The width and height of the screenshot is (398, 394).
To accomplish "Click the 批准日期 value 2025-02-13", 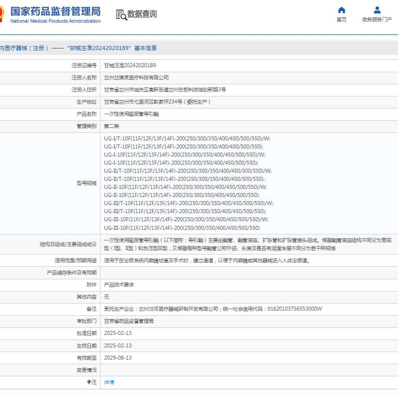I will (118, 333).
